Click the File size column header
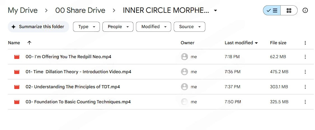Screen dimensions: 315x130 click(x=278, y=43)
